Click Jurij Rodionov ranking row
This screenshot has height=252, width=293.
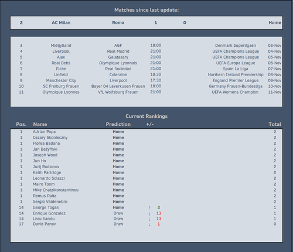(146, 167)
